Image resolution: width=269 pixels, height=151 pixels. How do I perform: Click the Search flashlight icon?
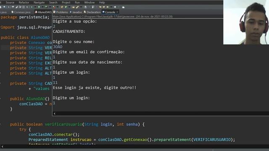point(77,7)
